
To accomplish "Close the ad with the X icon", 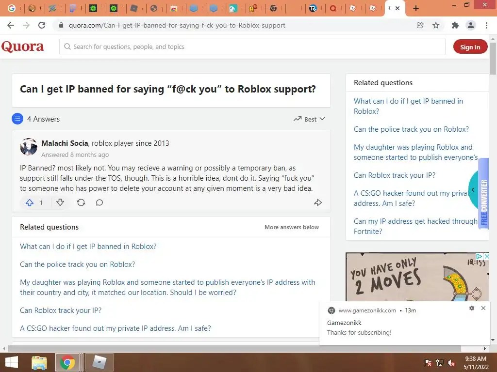I will (x=486, y=256).
